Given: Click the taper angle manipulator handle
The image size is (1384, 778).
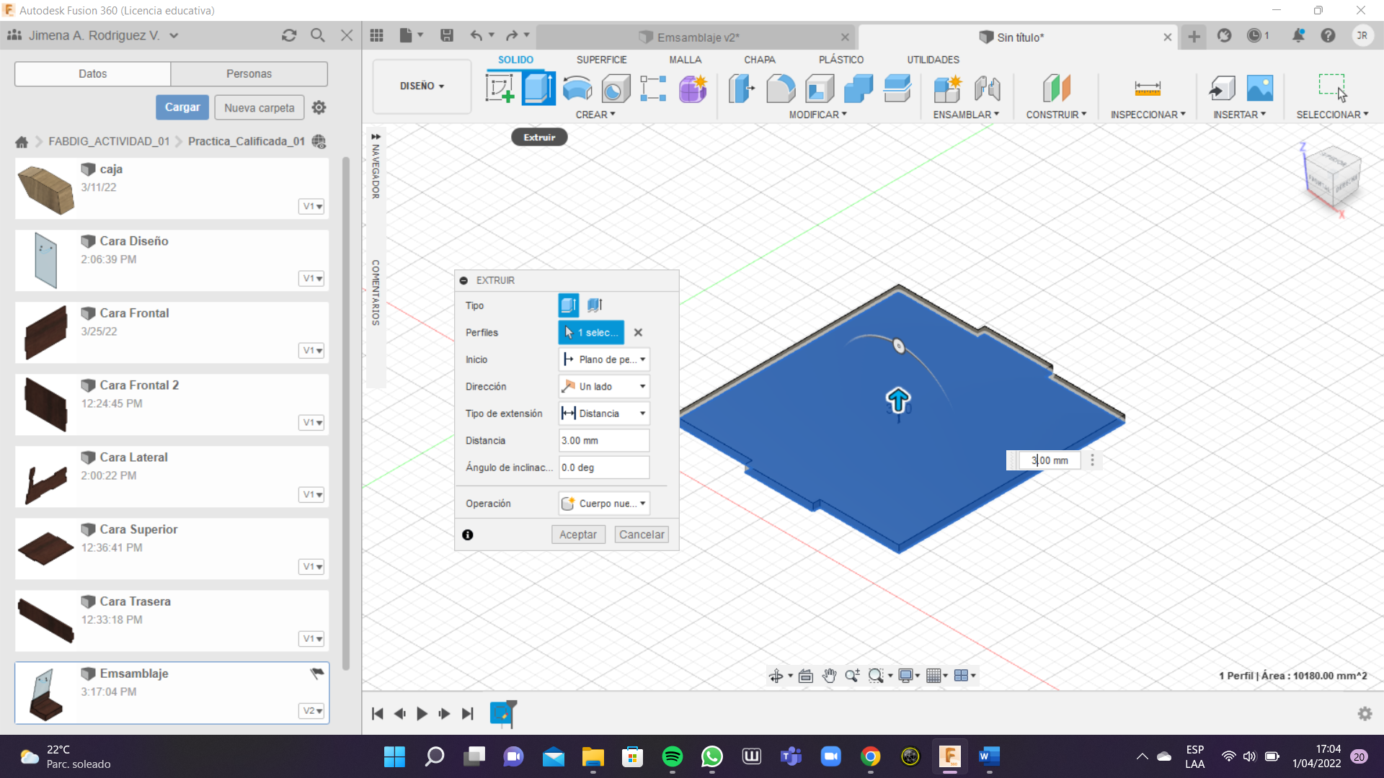Looking at the screenshot, I should pyautogui.click(x=899, y=346).
